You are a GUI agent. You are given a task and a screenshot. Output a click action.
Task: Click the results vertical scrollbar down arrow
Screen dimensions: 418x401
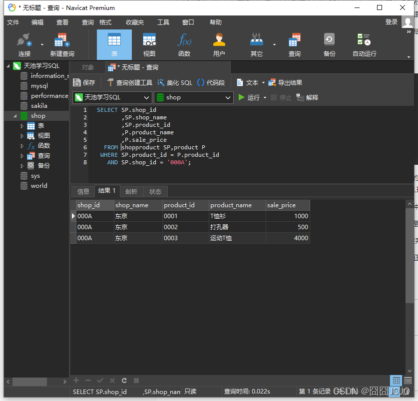tap(410, 371)
